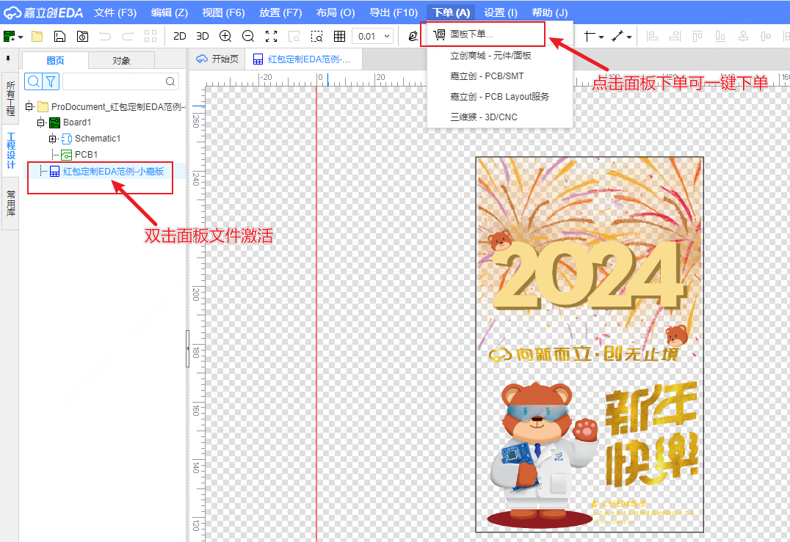Click the save-history clock disk icon
Image resolution: width=790 pixels, height=542 pixels.
82,36
